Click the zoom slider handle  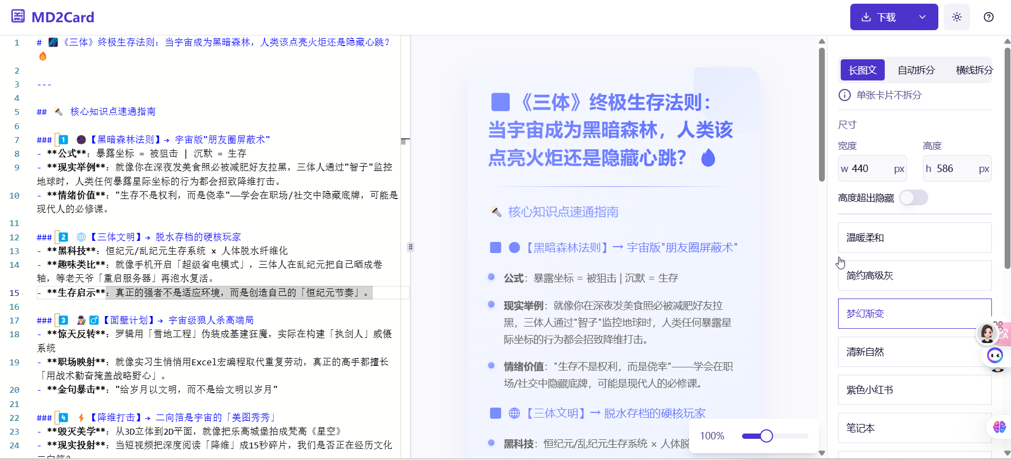(x=766, y=436)
